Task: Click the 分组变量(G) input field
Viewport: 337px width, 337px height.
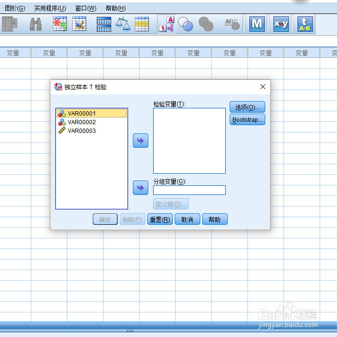Action: (189, 190)
